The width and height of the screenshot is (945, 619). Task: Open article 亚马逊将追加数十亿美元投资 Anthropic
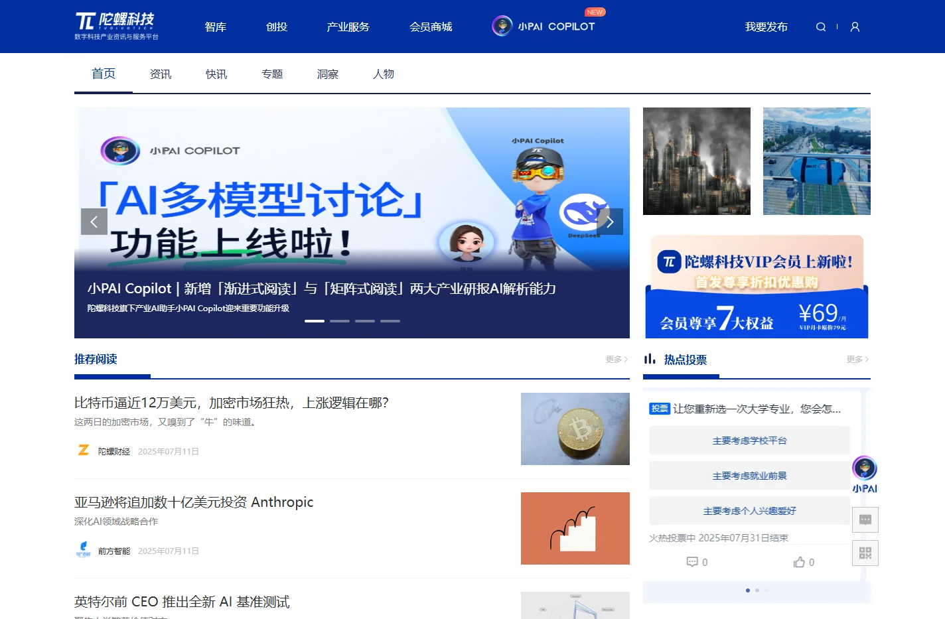194,502
